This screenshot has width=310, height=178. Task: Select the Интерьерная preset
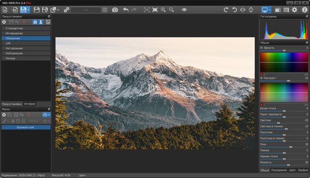(x=26, y=33)
